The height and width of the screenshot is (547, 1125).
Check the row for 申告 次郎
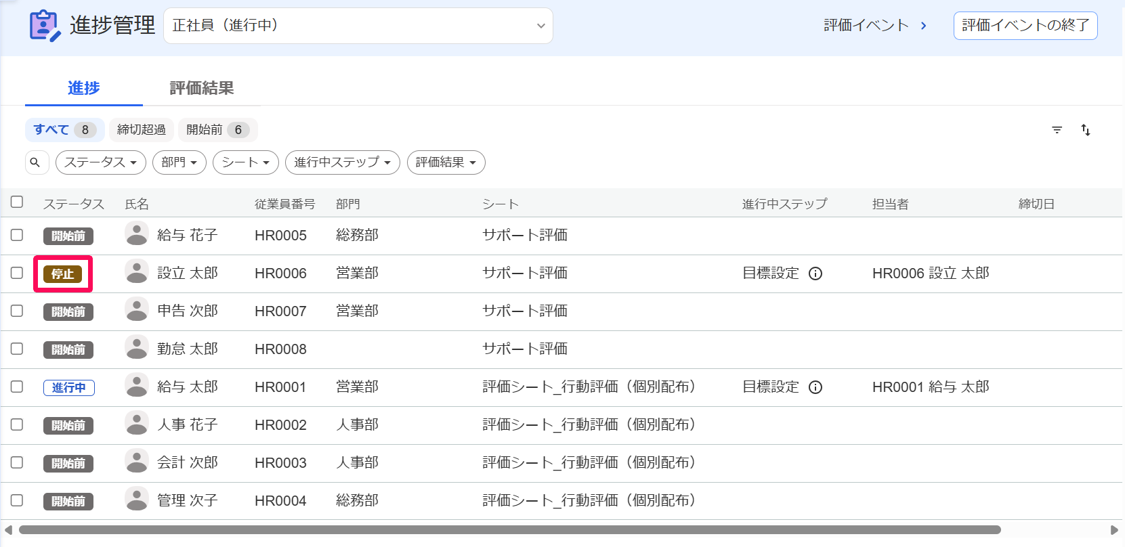coord(17,311)
